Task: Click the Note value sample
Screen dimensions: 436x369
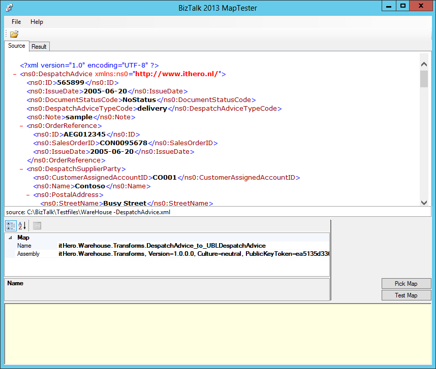Action: [79, 117]
